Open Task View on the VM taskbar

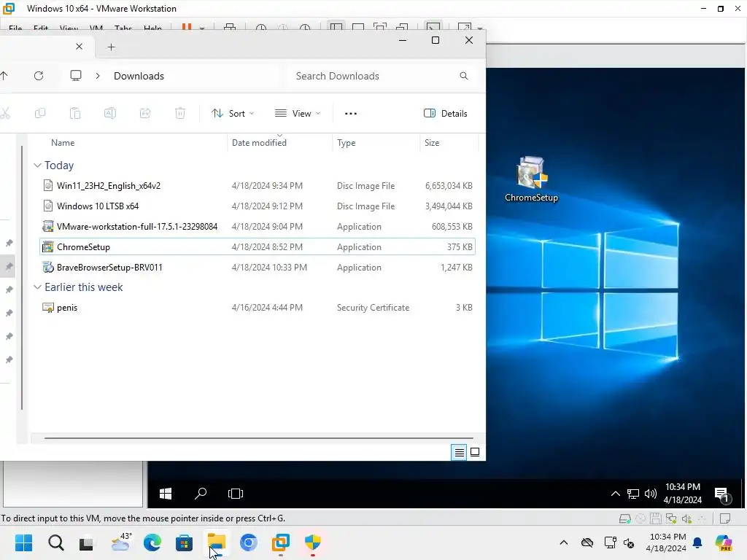click(x=236, y=494)
